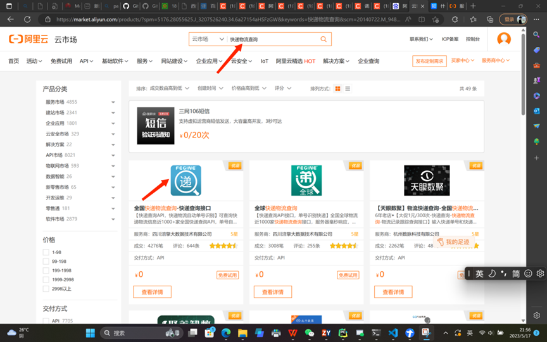Check the 99-198 price filter
This screenshot has height=342, width=547.
(x=46, y=261)
